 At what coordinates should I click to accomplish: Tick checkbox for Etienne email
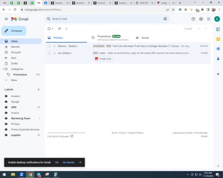(49, 46)
